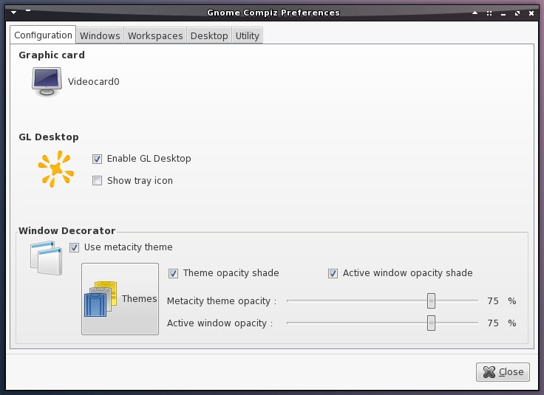Image resolution: width=544 pixels, height=395 pixels.
Task: Click the Metacity theme opacity 75 value
Action: pyautogui.click(x=493, y=300)
